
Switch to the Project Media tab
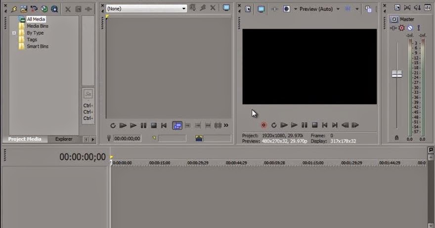click(25, 139)
